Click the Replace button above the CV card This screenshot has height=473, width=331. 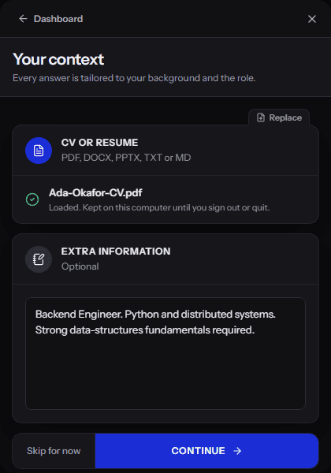click(x=279, y=117)
